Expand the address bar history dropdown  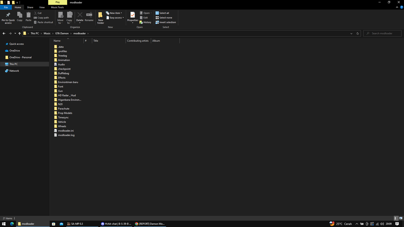click(351, 33)
